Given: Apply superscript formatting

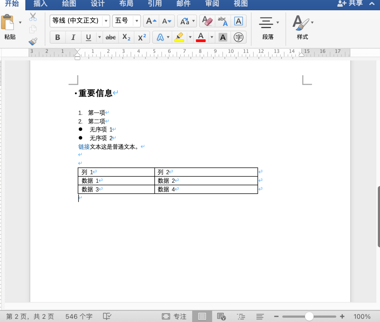Looking at the screenshot, I should (x=142, y=37).
